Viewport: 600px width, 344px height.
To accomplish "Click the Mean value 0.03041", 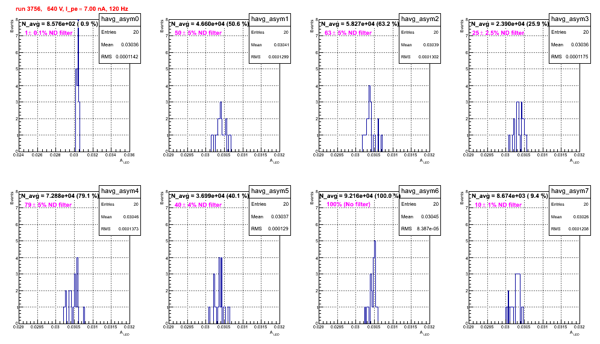I will coord(281,45).
